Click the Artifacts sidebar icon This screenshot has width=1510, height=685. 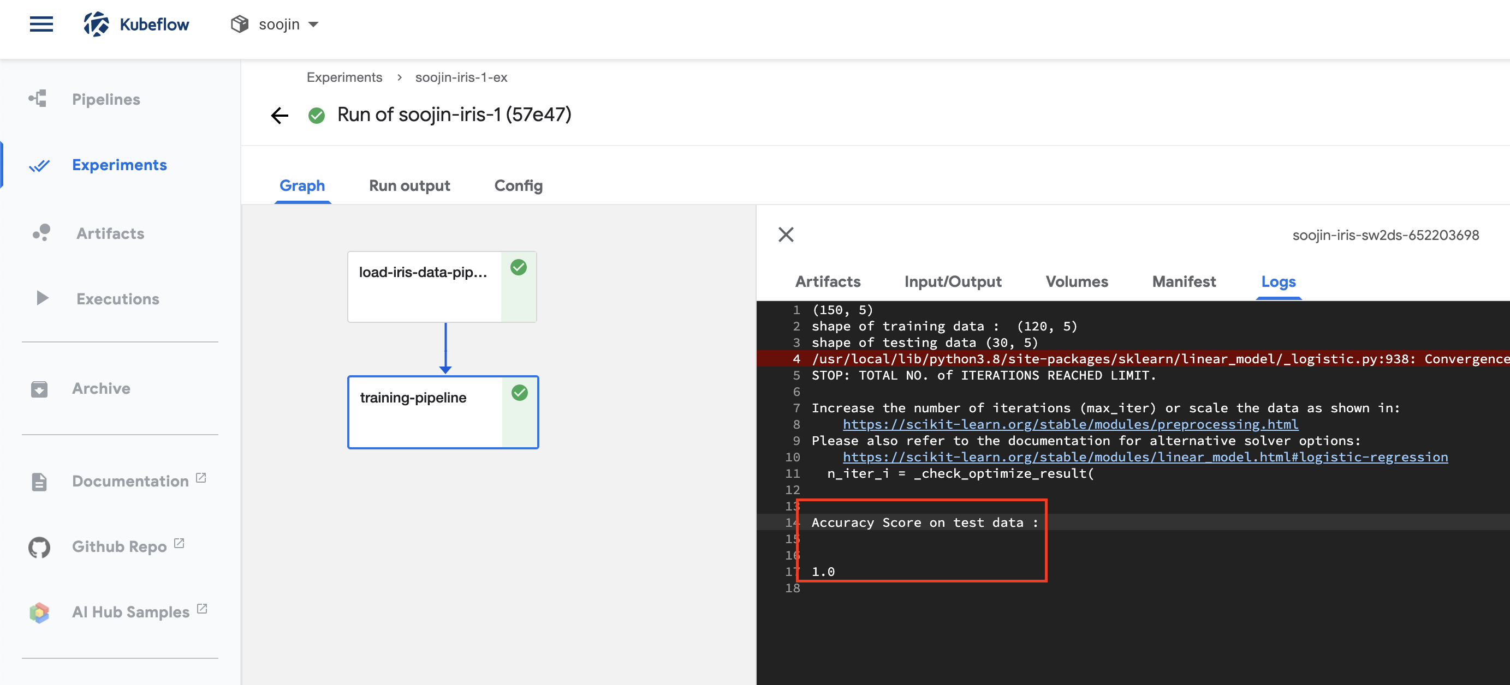click(x=41, y=232)
